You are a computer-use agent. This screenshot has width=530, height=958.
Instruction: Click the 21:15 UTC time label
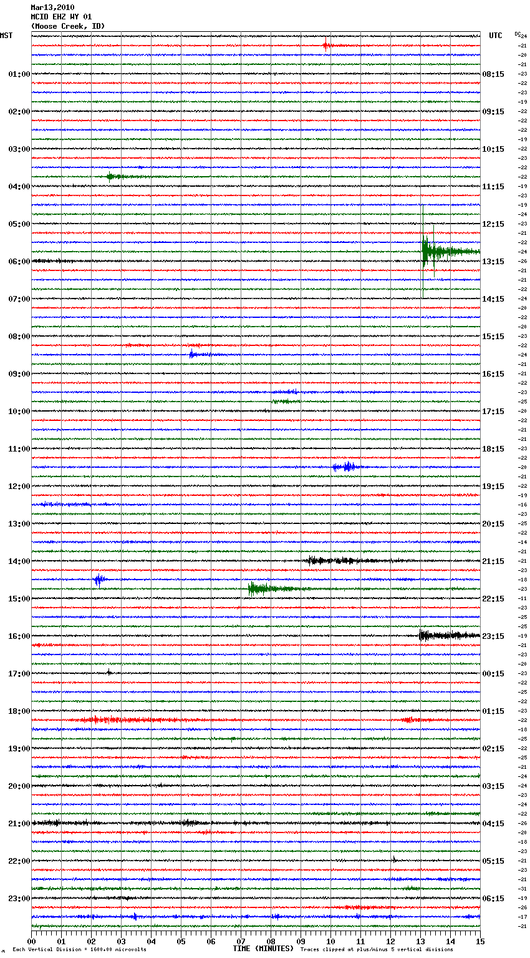[x=493, y=561]
